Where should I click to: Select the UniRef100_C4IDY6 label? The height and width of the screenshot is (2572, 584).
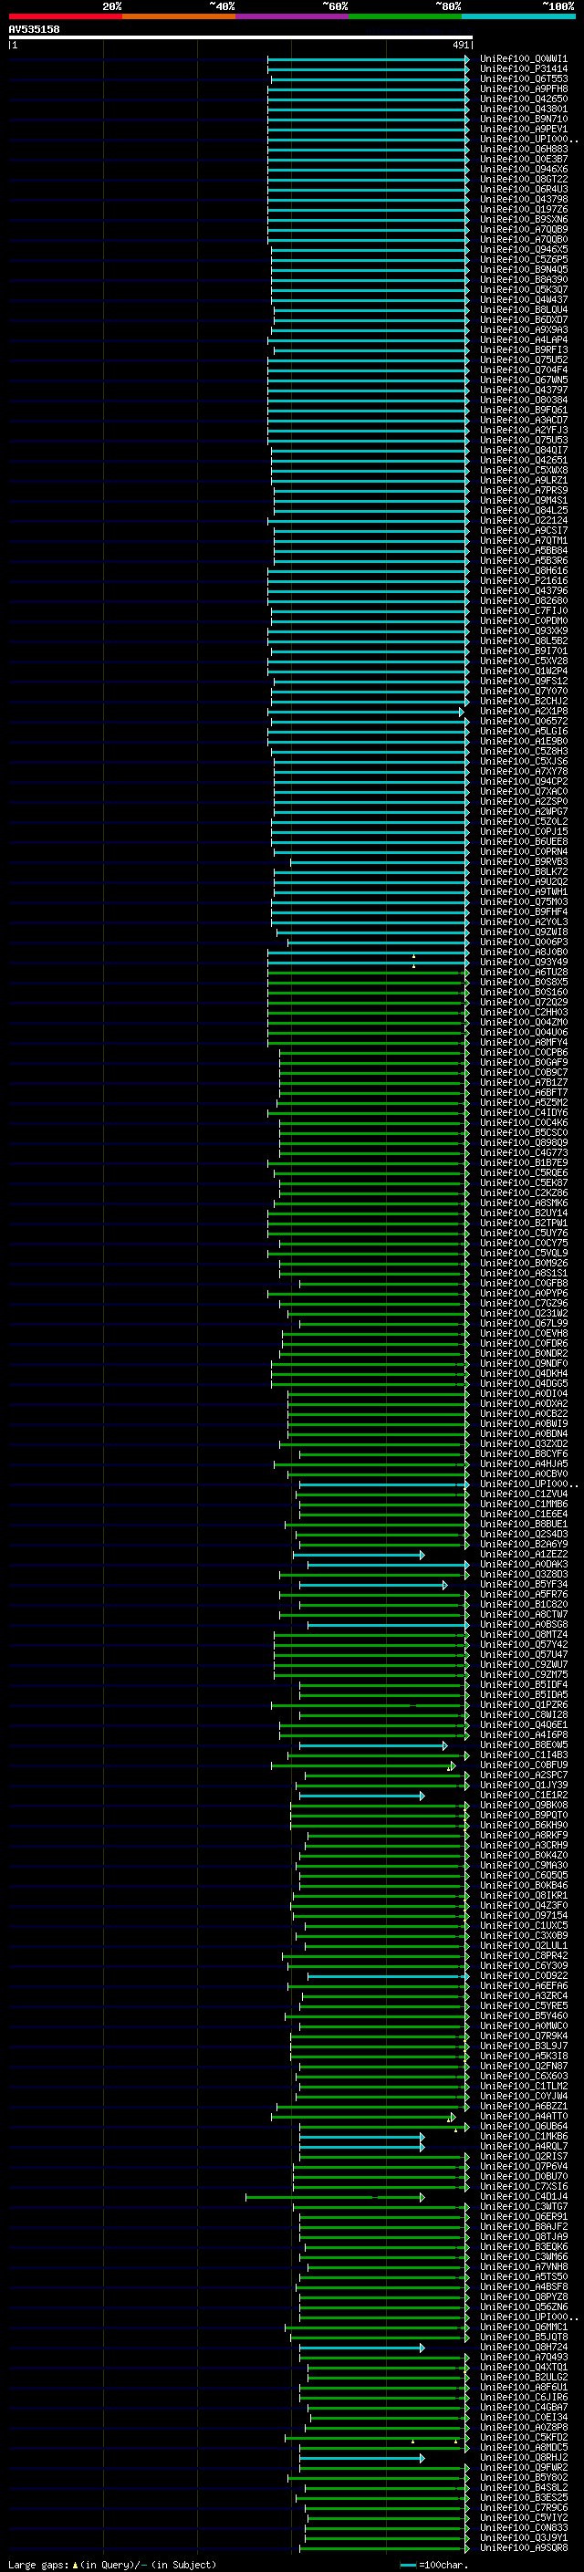tap(523, 1112)
